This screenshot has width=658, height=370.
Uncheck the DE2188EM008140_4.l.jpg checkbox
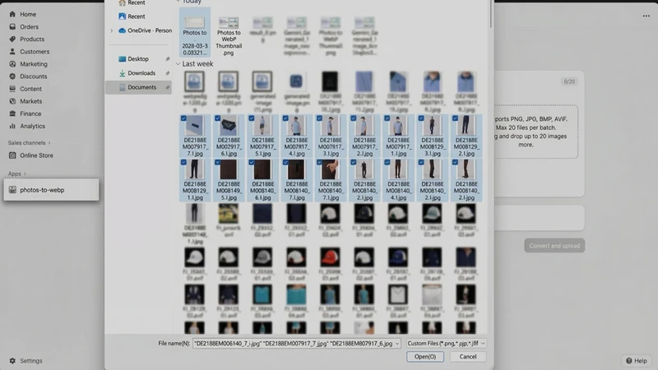[x=387, y=162]
